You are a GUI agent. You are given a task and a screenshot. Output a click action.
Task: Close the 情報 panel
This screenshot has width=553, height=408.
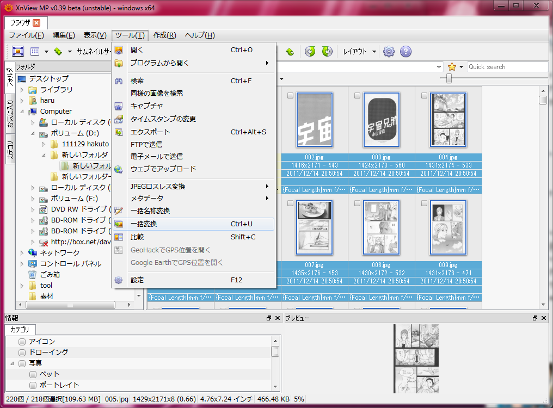278,318
